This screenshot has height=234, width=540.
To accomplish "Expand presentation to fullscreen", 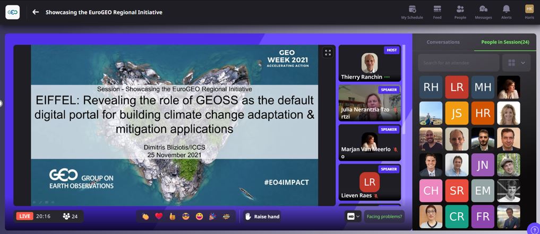I will pyautogui.click(x=328, y=53).
